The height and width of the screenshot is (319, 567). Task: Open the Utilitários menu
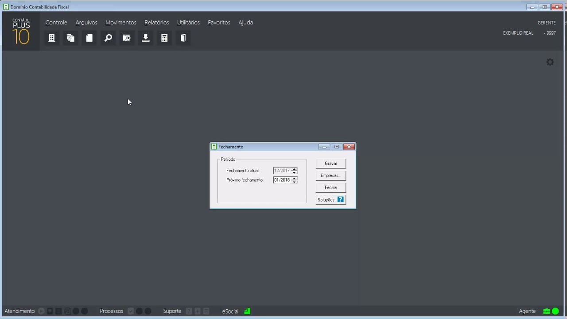(188, 22)
